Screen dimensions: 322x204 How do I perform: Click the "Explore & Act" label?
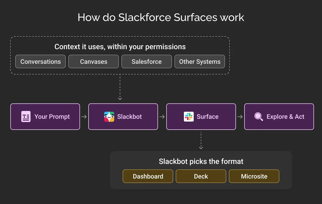[286, 117]
